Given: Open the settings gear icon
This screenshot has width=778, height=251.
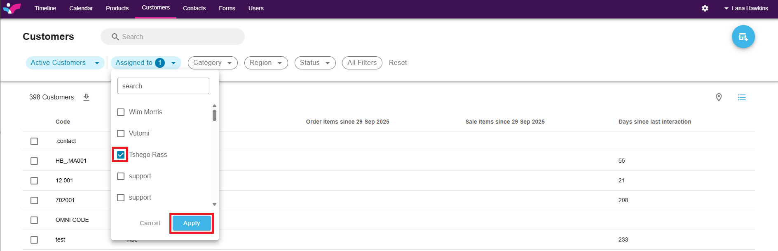Looking at the screenshot, I should tap(705, 8).
